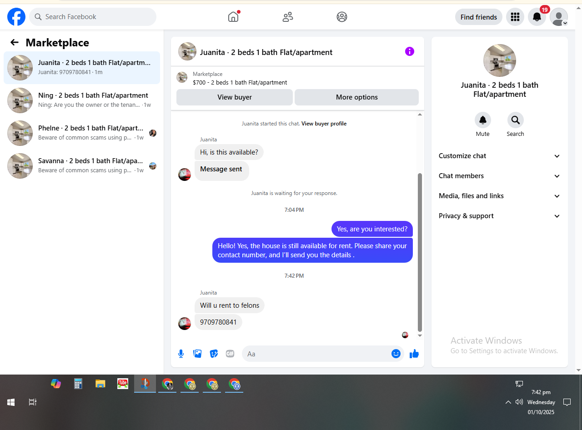The height and width of the screenshot is (430, 582).
Task: Click the More options button
Action: click(357, 97)
